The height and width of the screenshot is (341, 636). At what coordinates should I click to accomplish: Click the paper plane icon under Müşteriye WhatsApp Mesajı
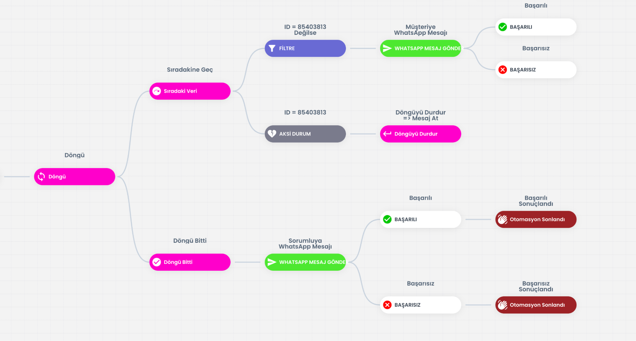point(387,48)
